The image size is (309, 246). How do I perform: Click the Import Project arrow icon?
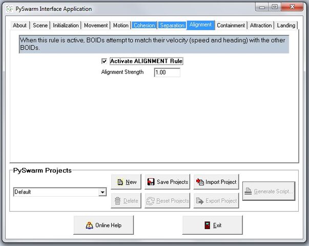click(200, 182)
